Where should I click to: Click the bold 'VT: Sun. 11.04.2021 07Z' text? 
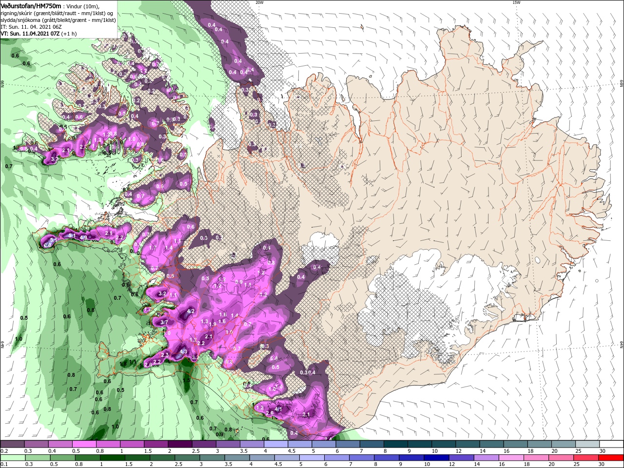30,34
